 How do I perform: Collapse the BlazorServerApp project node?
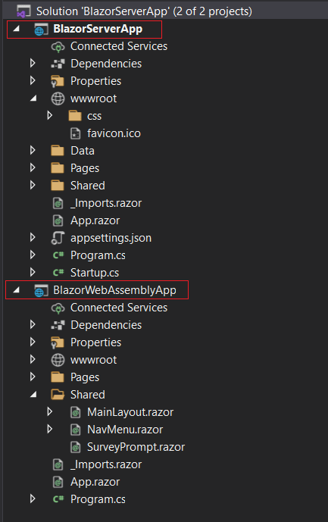click(x=16, y=29)
